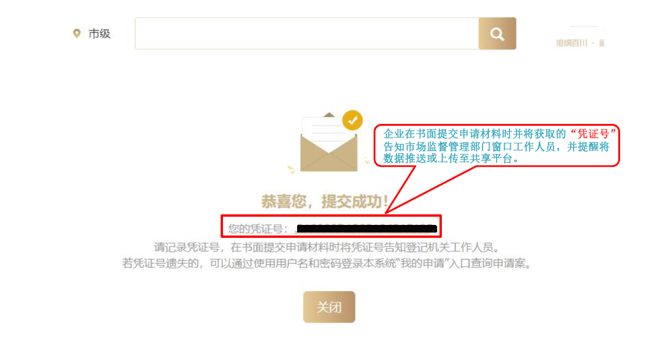Click the blue annotation callout text
This screenshot has height=360, width=646.
(x=497, y=146)
